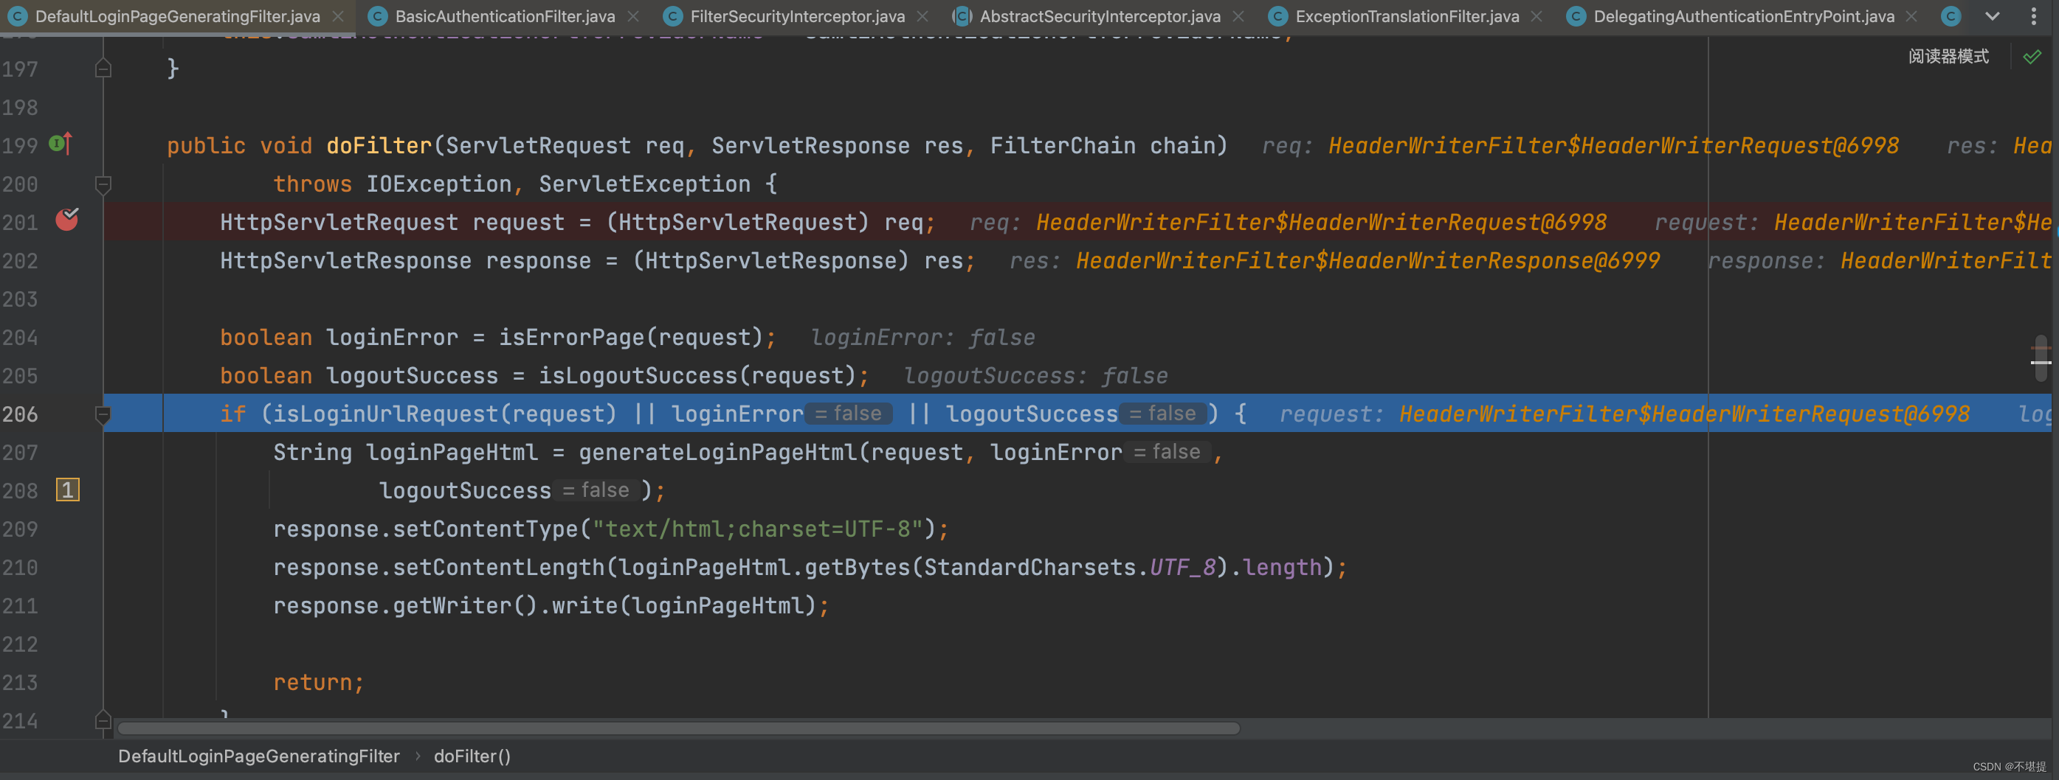Click abstract class icon of AbstractSecurityInterceptor tab
2059x780 pixels.
click(962, 16)
